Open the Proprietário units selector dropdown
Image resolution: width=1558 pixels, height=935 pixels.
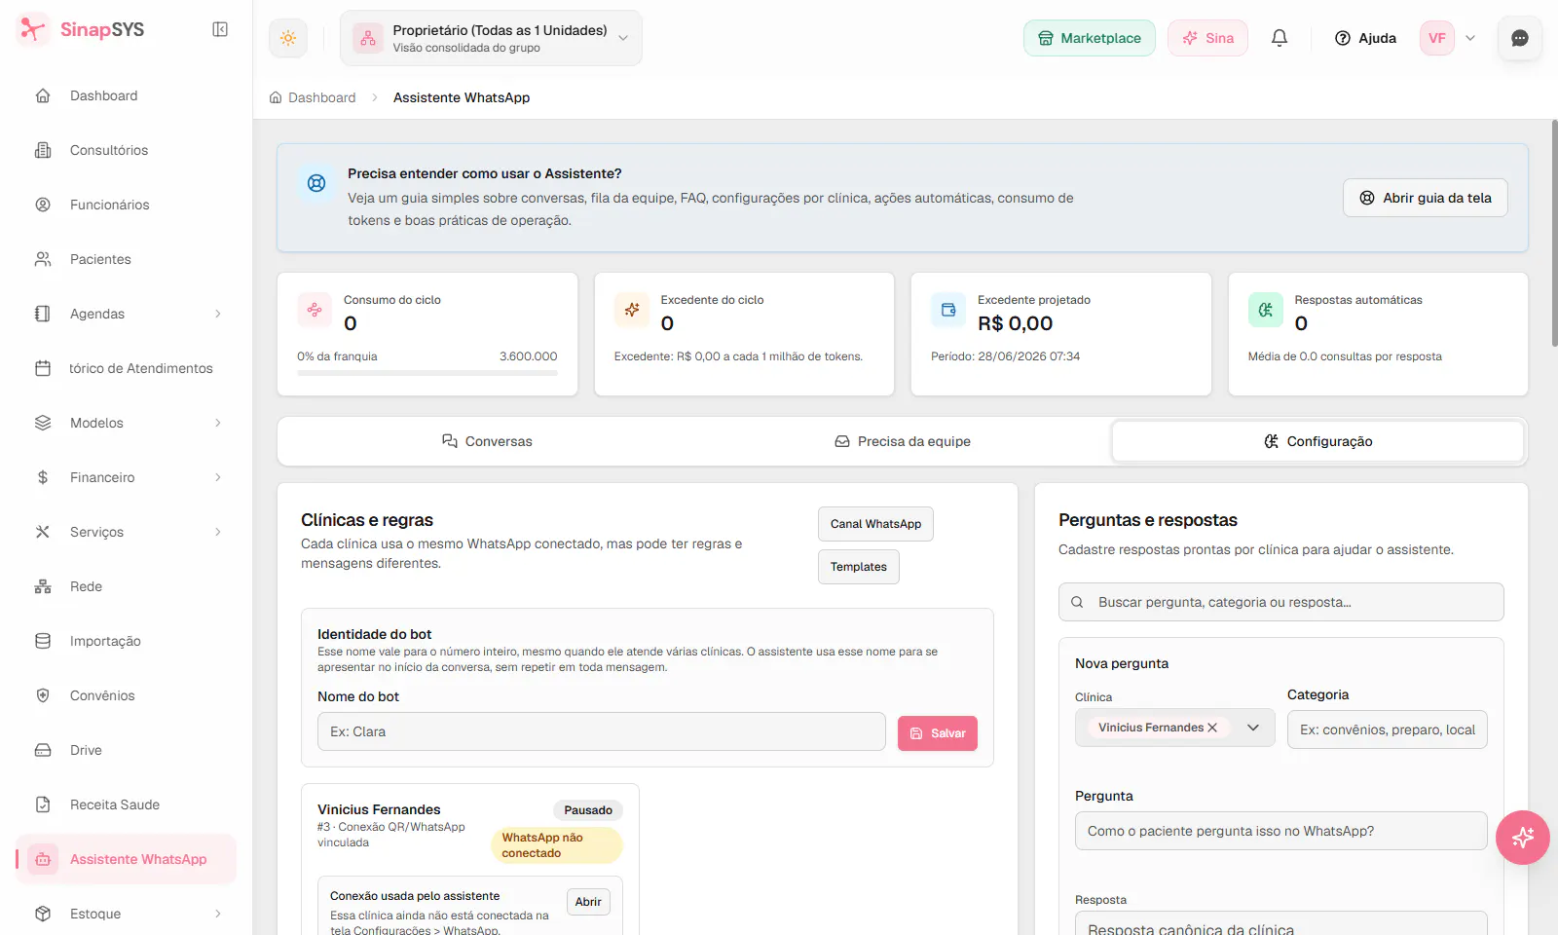pyautogui.click(x=491, y=38)
